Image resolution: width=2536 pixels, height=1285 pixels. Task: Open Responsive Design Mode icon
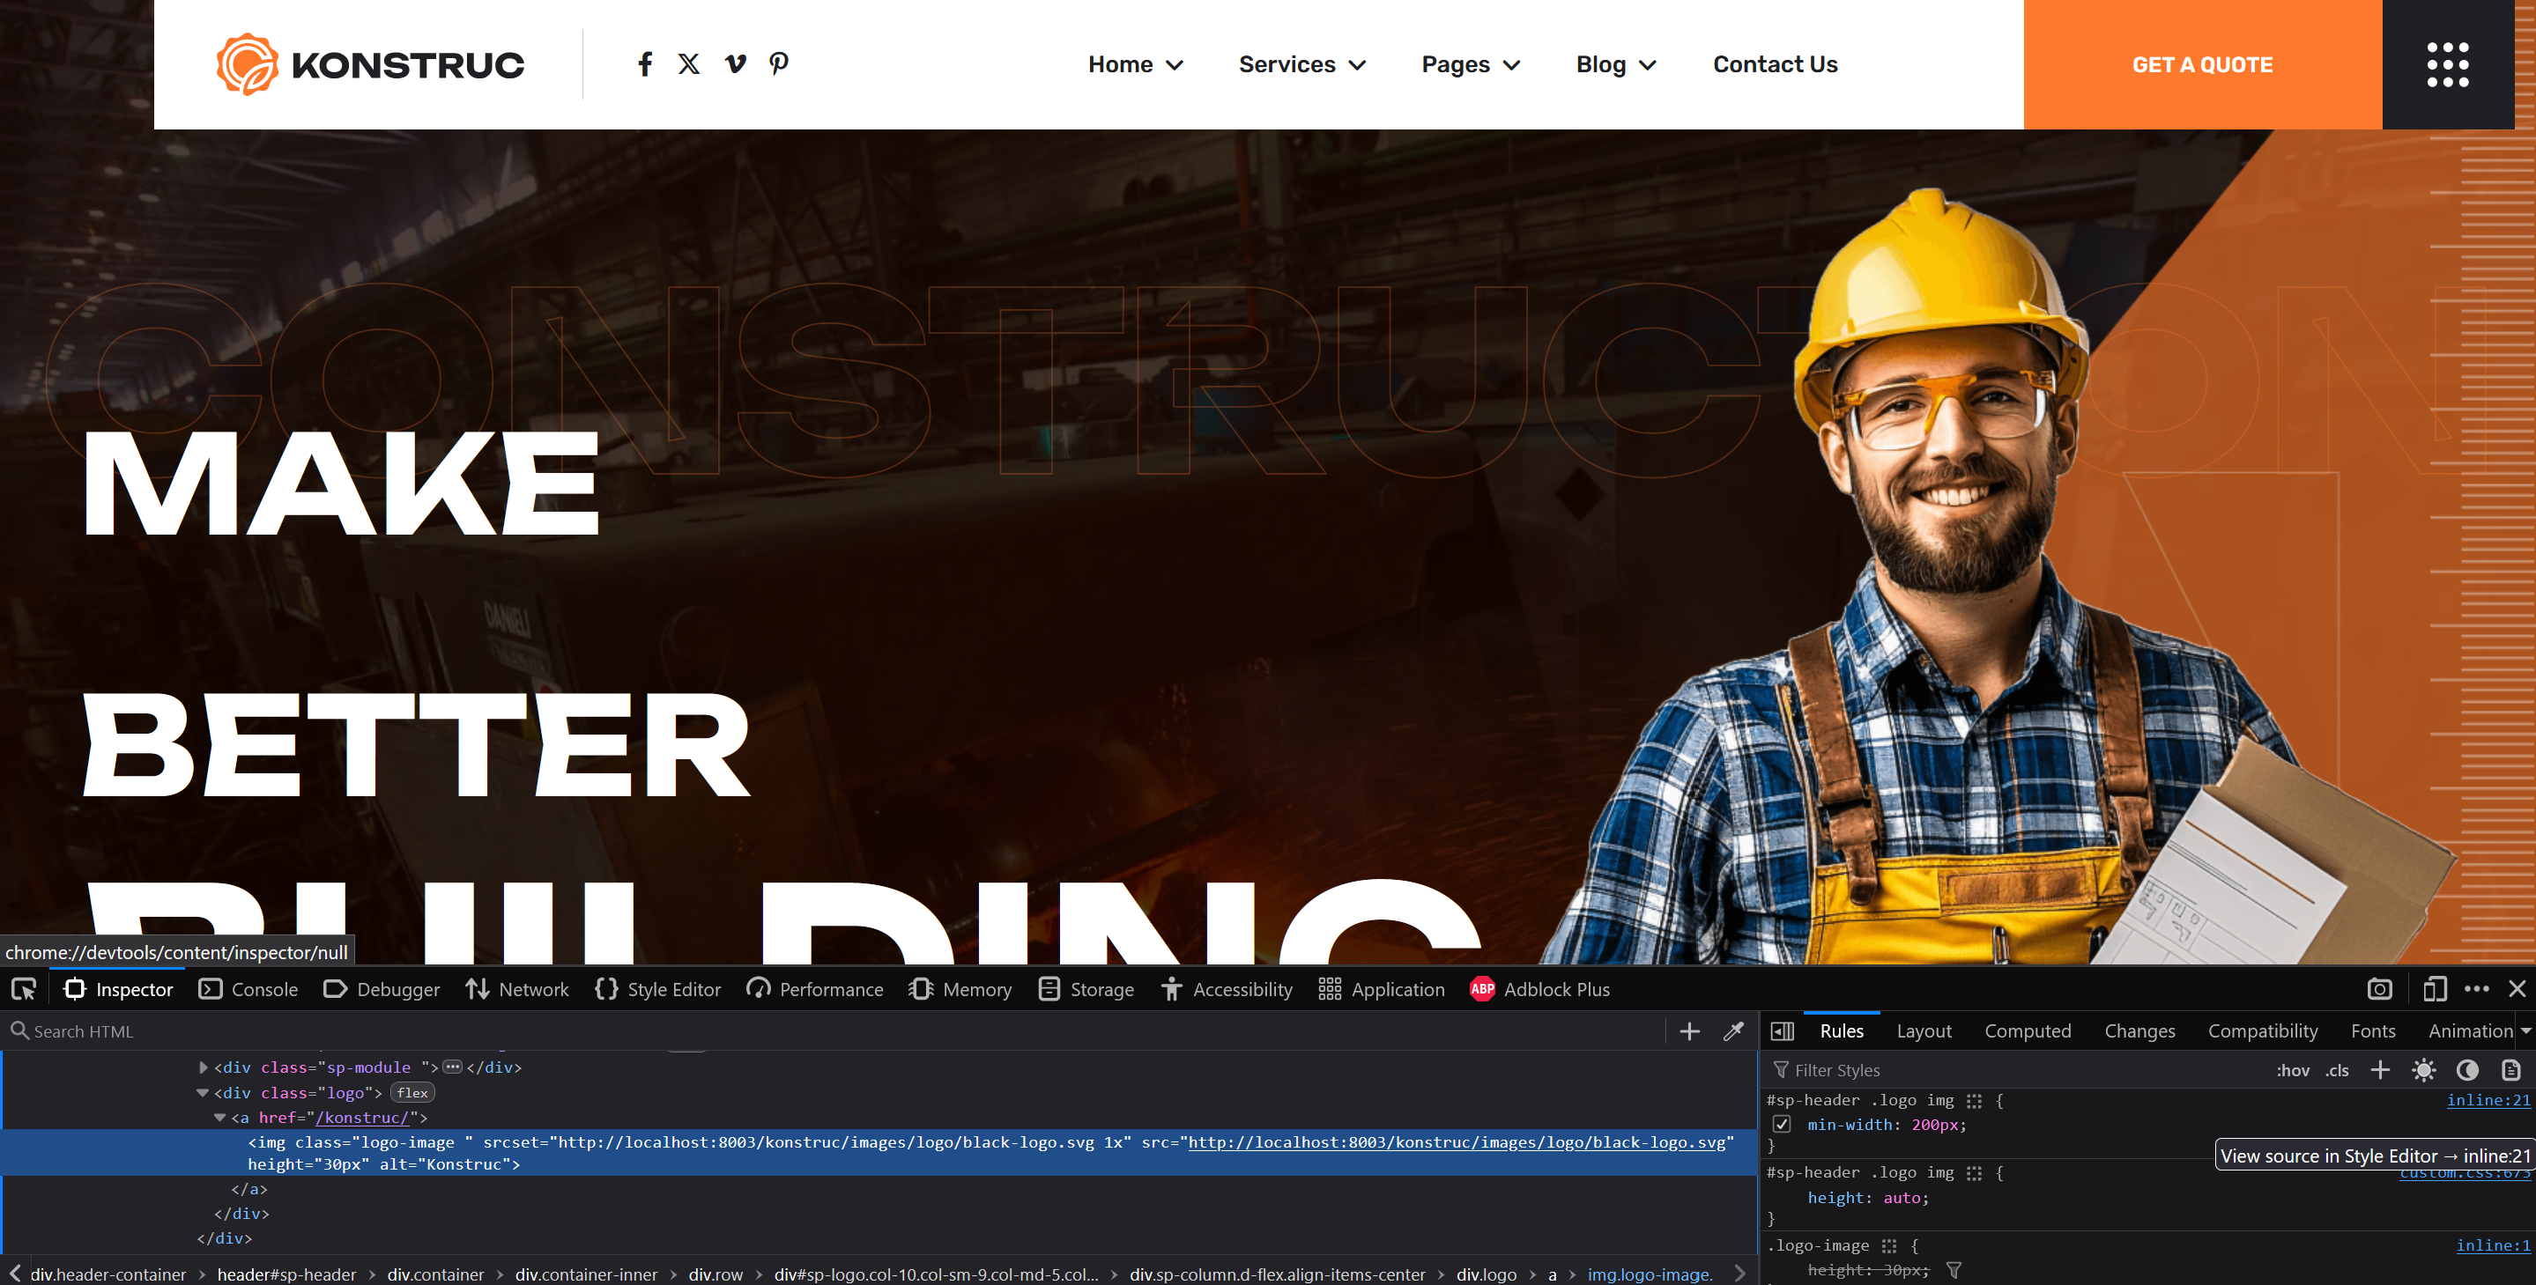2435,989
